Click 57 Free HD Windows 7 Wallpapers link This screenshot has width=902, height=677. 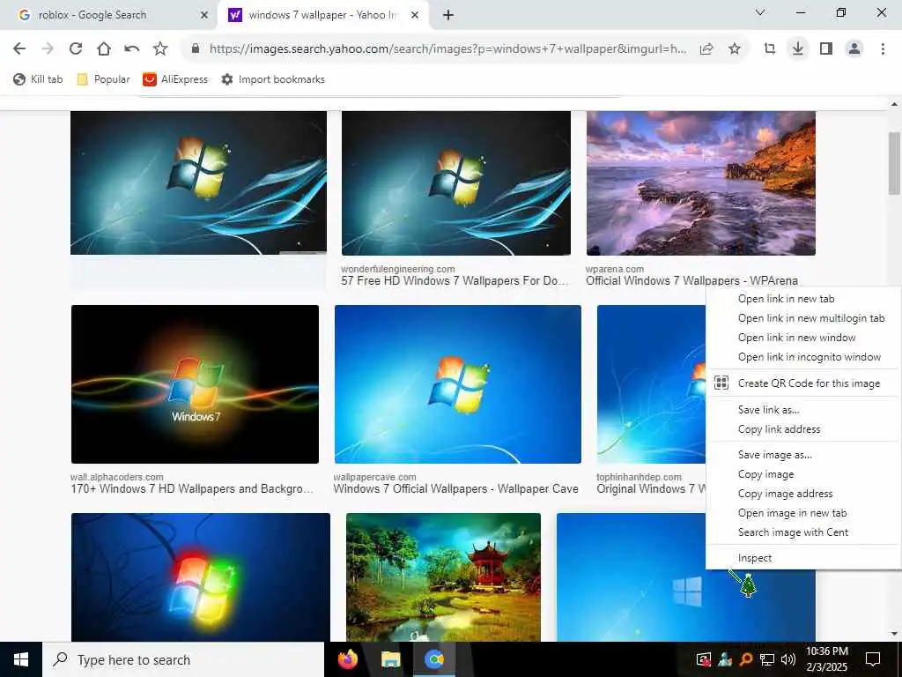[455, 281]
